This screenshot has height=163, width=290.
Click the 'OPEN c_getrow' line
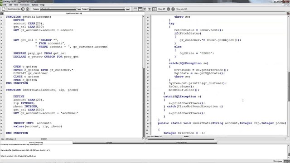tap(25, 67)
